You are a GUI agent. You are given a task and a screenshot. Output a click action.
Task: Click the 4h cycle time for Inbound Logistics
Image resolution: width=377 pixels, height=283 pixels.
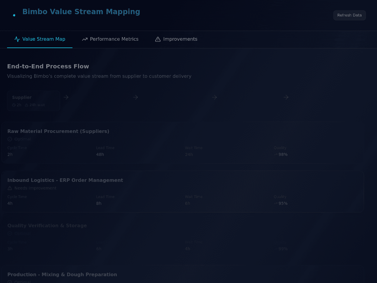10,203
